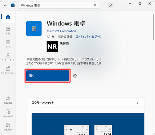Go back with the arrow icon
Viewport: 155px width, 135px height.
(x=5, y=5)
